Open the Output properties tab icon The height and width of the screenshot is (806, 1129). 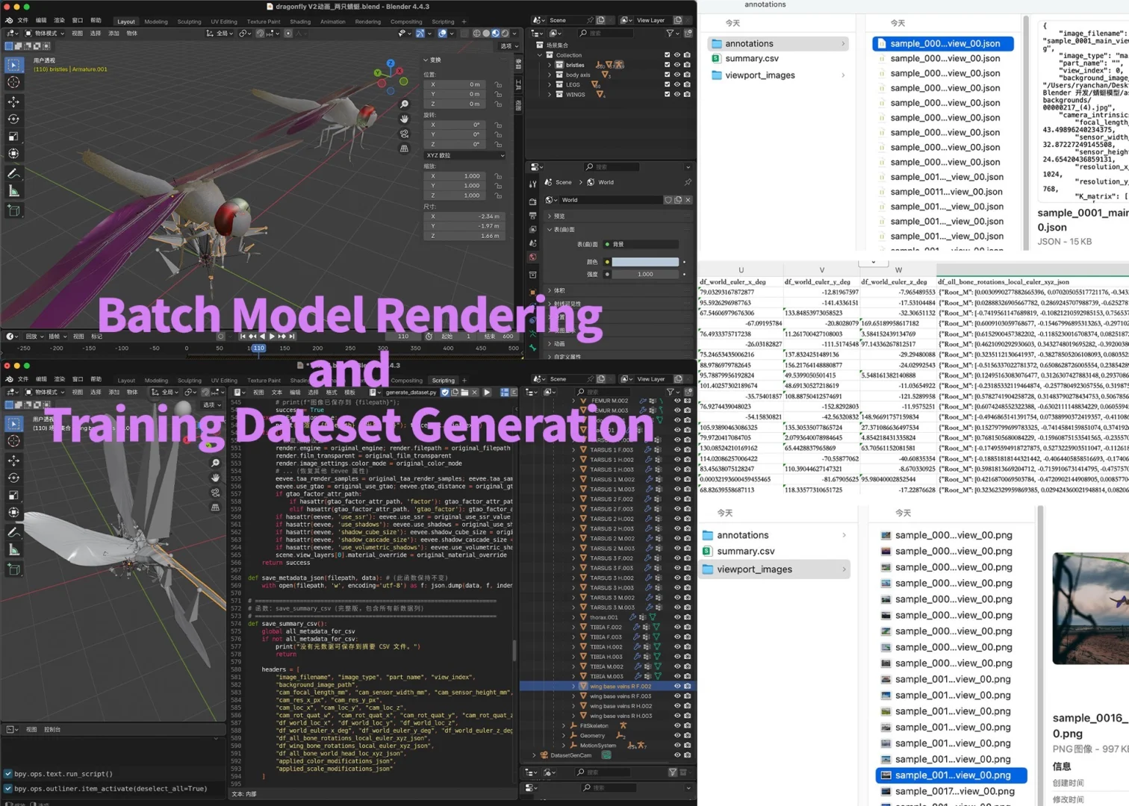[x=532, y=216]
